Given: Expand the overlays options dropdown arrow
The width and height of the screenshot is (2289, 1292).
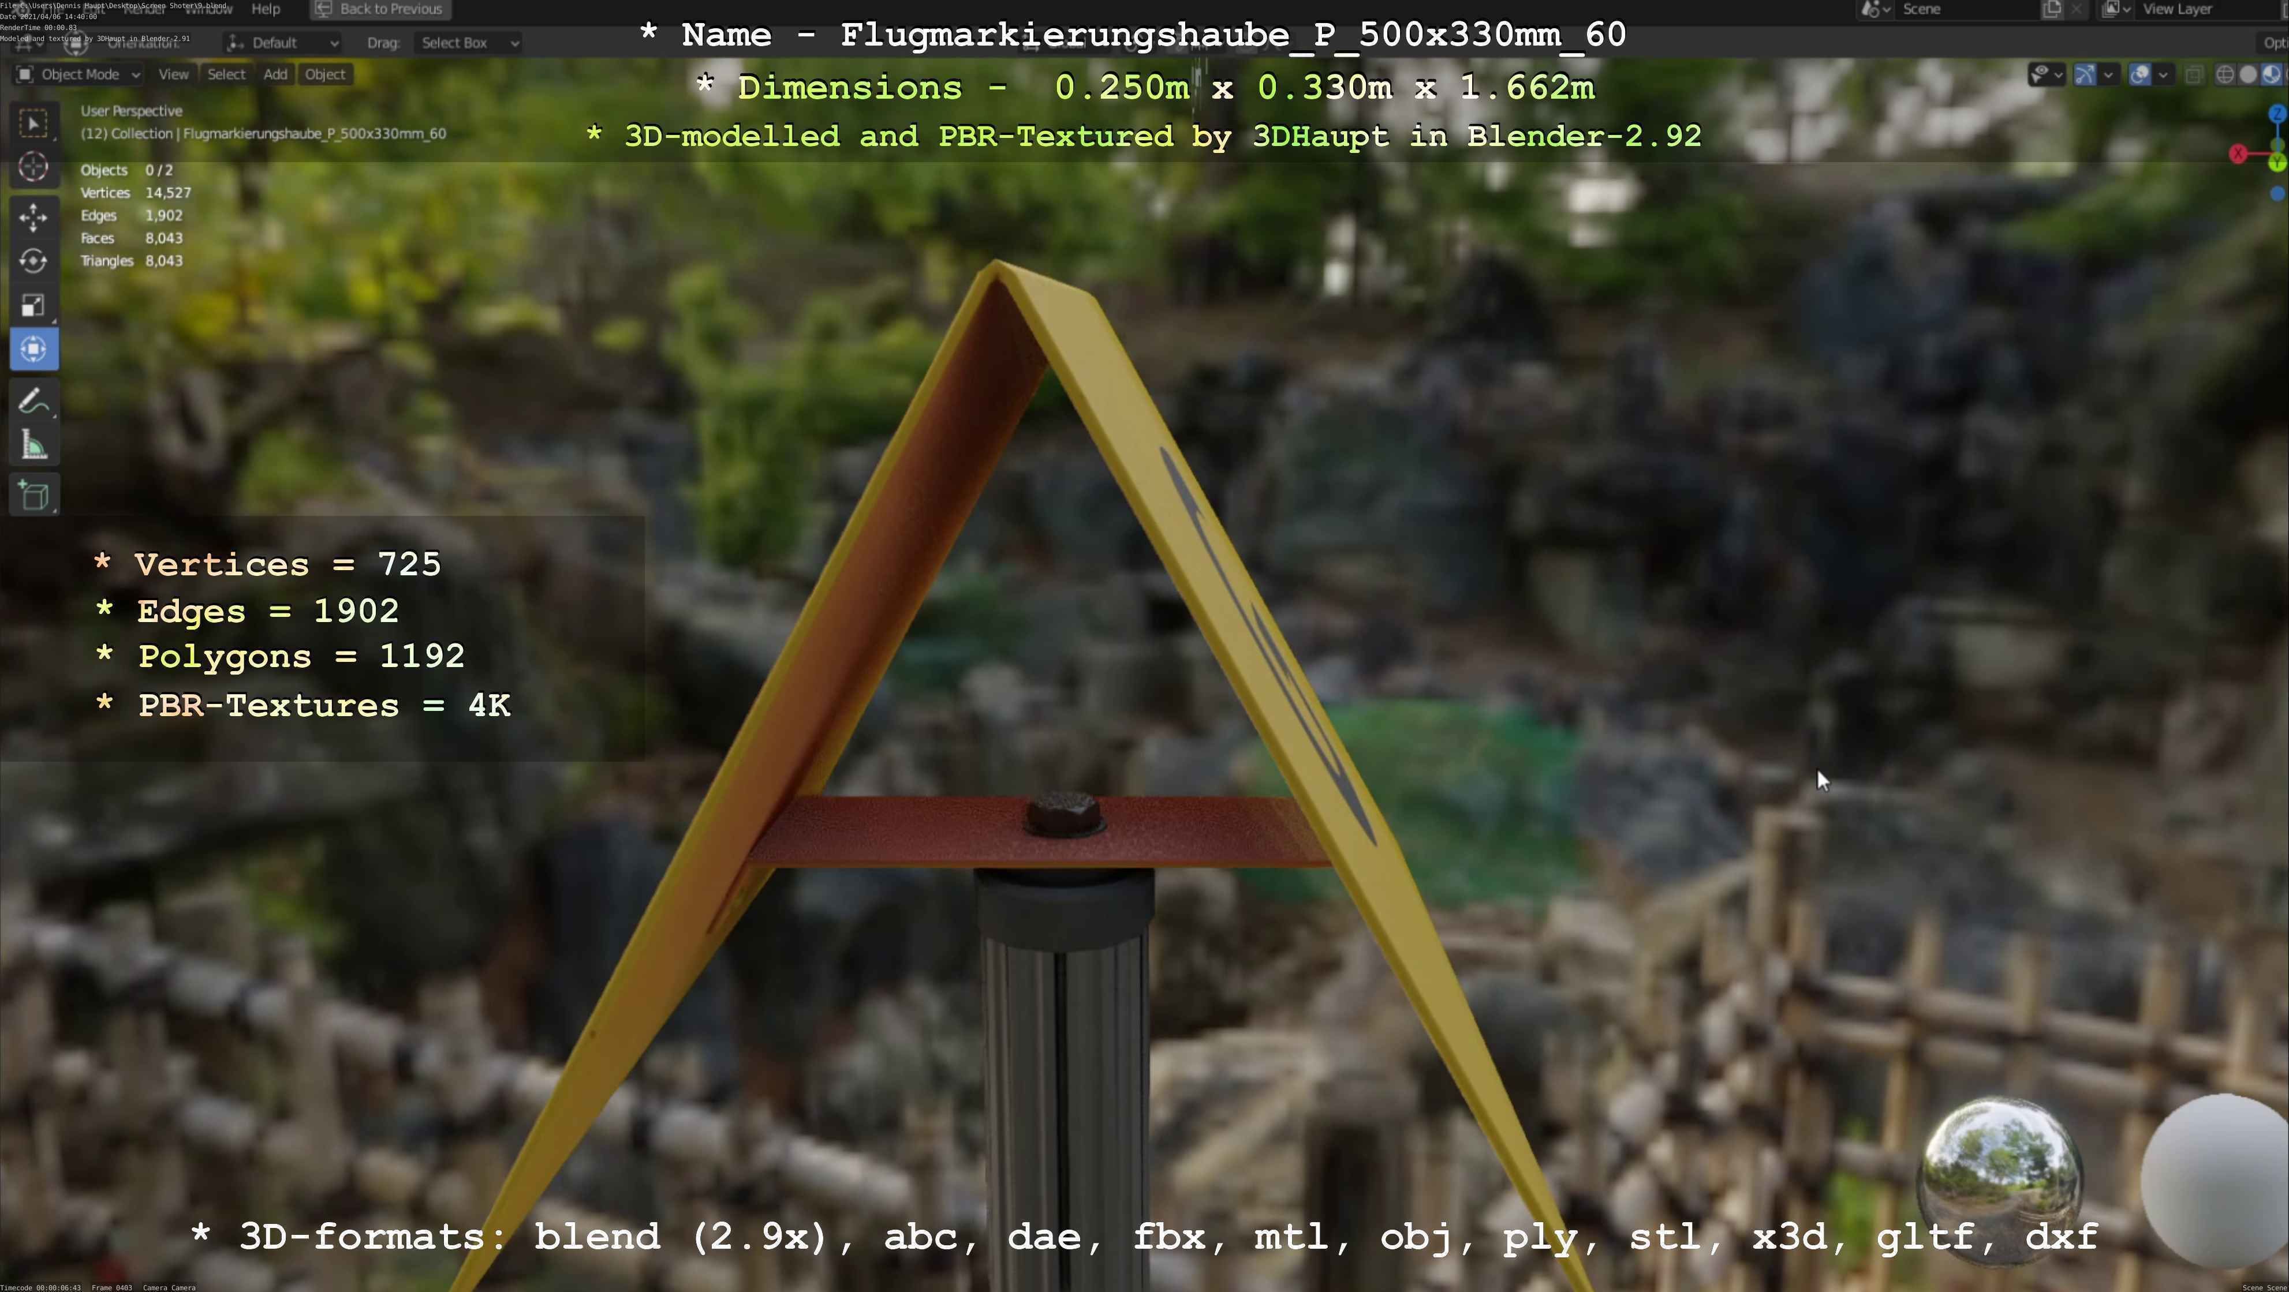Looking at the screenshot, I should (2163, 74).
